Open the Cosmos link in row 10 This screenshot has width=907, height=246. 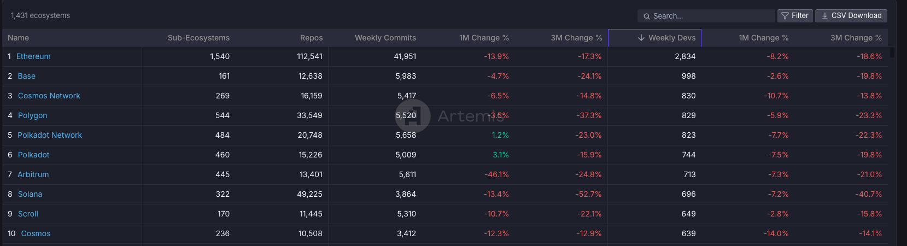pos(36,233)
